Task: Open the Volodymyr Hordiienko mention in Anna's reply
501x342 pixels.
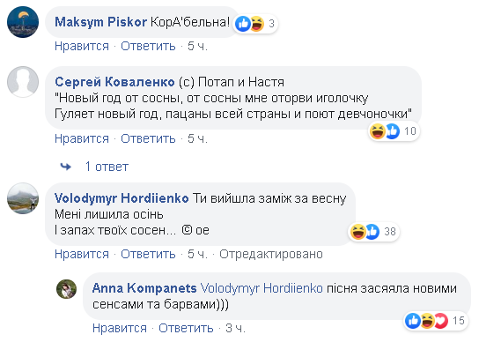Action: (262, 288)
